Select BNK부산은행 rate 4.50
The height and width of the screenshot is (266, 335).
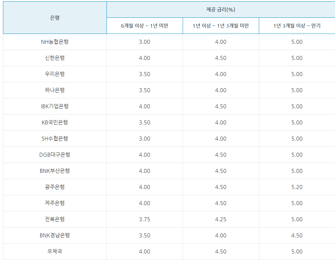221,171
